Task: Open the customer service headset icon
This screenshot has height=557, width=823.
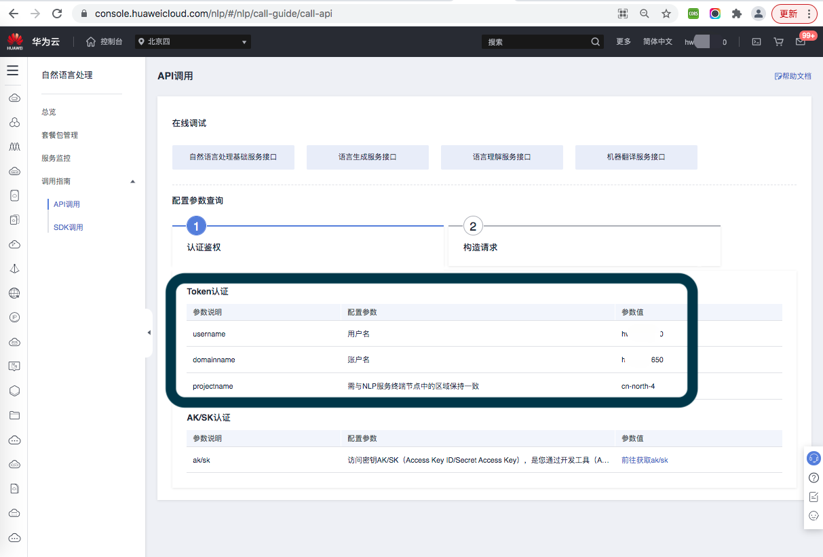Action: [812, 458]
